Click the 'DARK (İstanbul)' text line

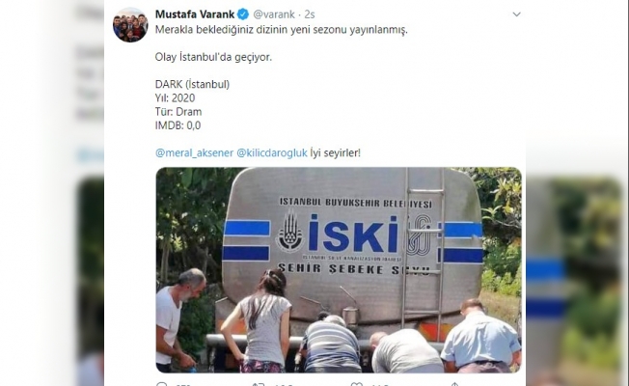point(192,85)
